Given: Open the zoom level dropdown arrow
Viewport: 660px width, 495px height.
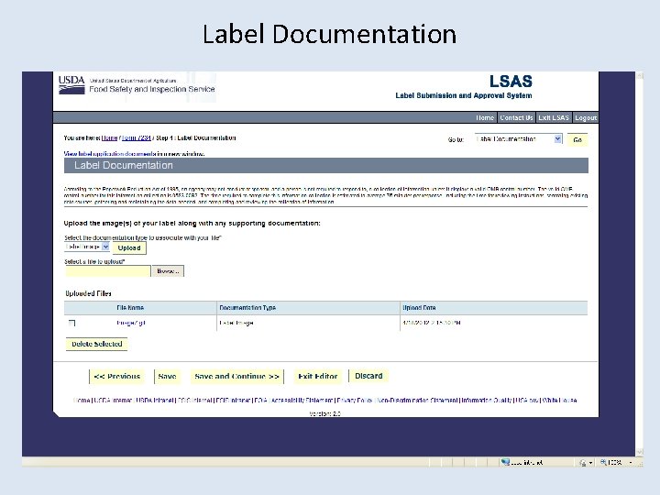Looking at the screenshot, I should point(631,462).
